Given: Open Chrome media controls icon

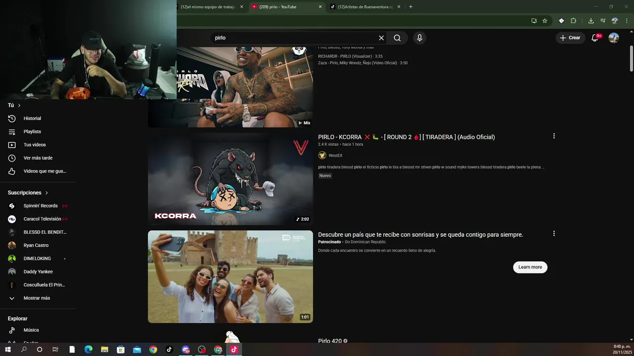Looking at the screenshot, I should click(x=603, y=21).
